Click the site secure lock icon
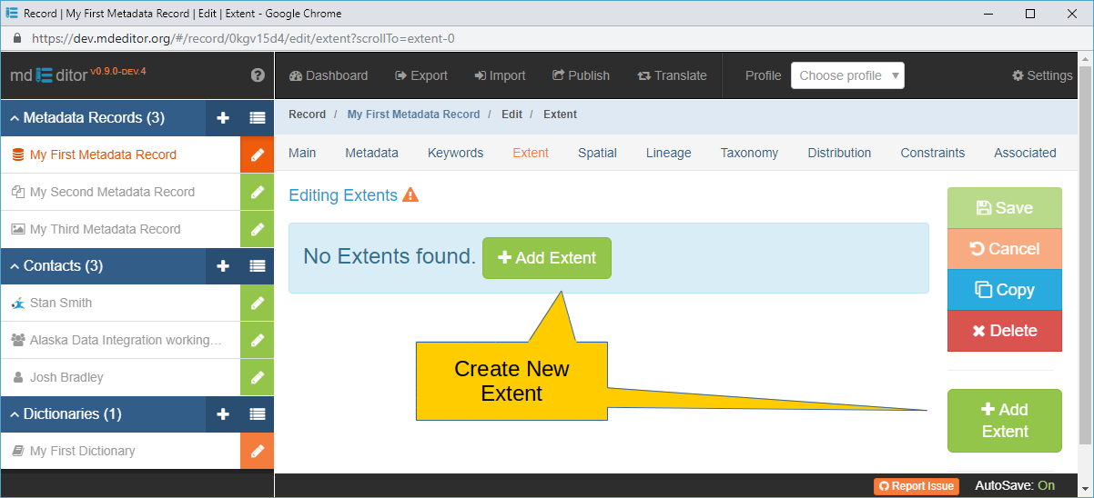This screenshot has width=1094, height=498. point(16,39)
